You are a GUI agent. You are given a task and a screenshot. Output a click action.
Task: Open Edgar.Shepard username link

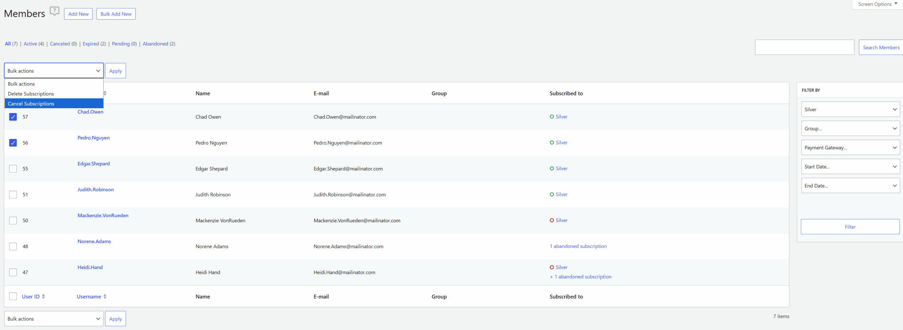(93, 164)
